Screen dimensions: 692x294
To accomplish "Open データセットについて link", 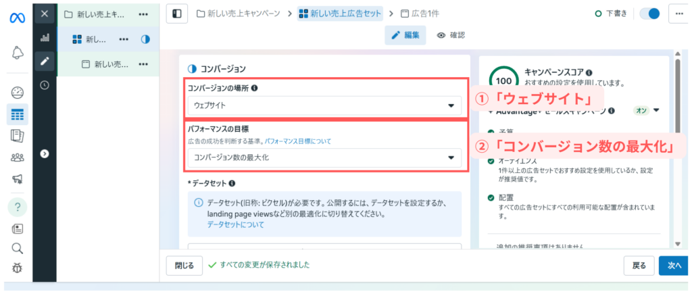I will [236, 224].
